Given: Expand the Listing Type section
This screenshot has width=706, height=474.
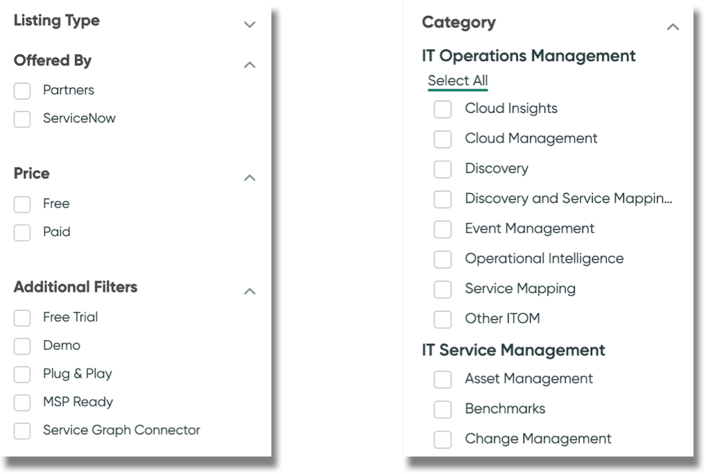Looking at the screenshot, I should (248, 24).
